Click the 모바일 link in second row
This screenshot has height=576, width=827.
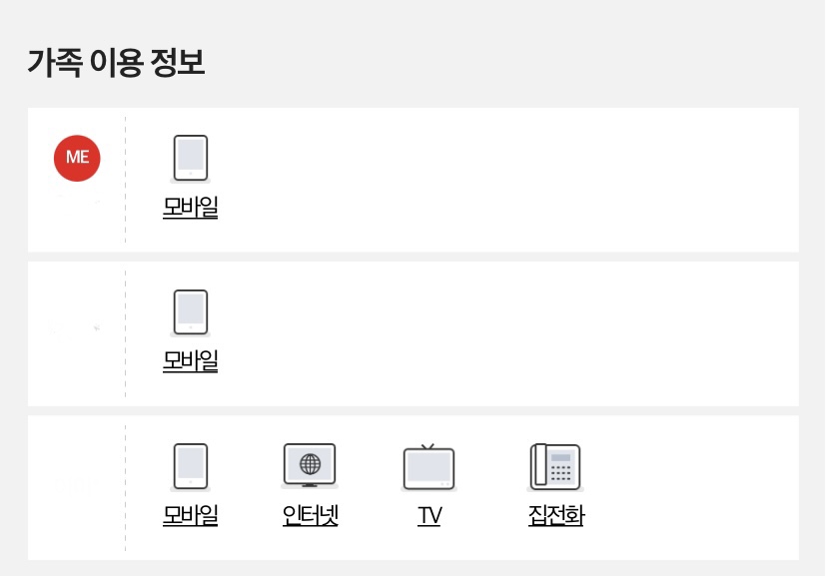pyautogui.click(x=191, y=361)
